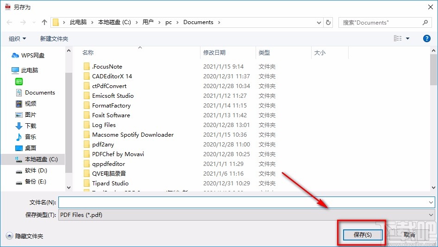Screen dimensions: 438x247
Task: Click the Forward navigation arrow
Action: (23, 22)
